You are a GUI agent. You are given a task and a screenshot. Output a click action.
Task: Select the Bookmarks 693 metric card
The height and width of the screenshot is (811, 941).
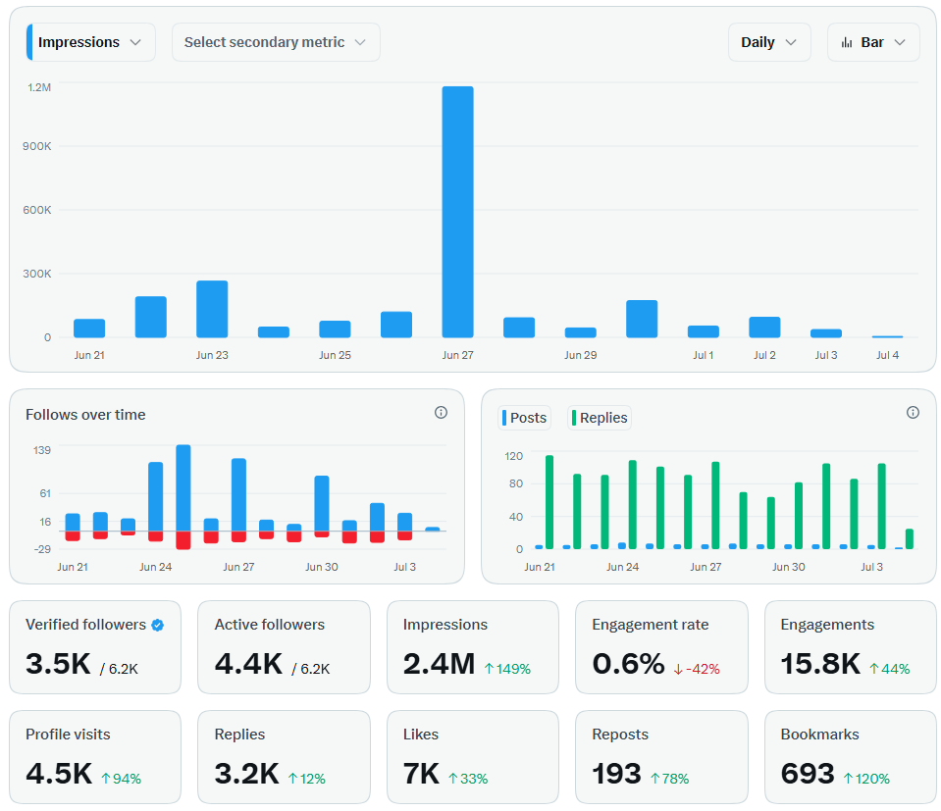coord(851,757)
